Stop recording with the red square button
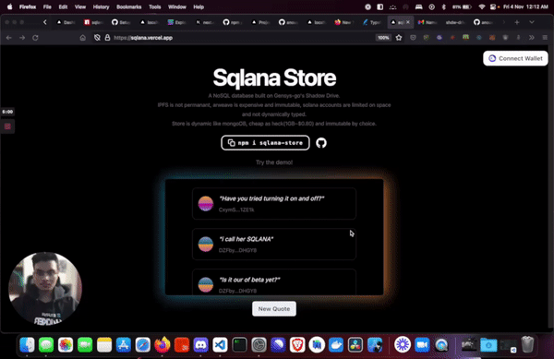Image resolution: width=554 pixels, height=359 pixels. coord(7,126)
